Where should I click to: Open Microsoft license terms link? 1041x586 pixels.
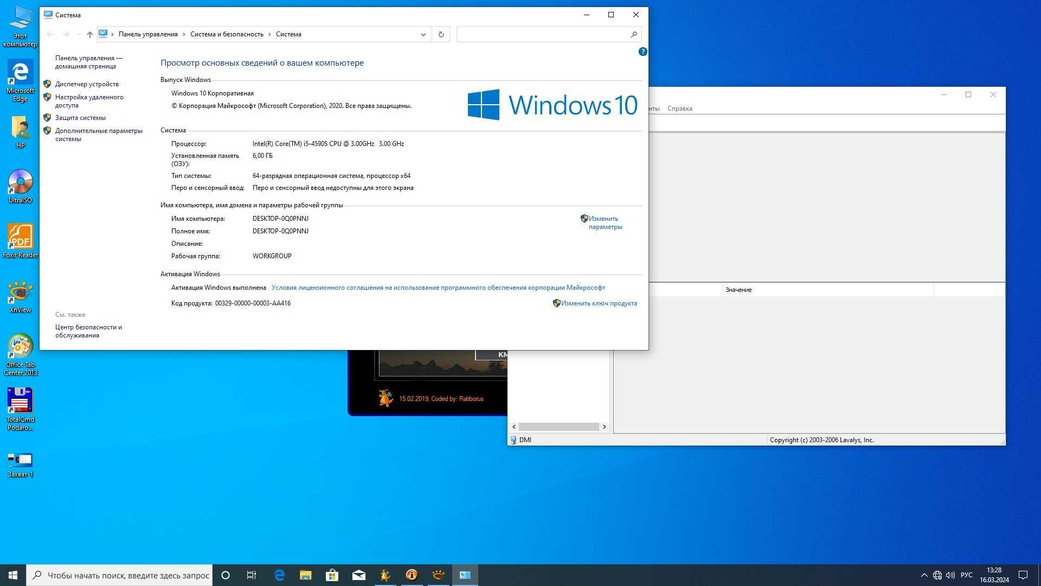point(438,288)
